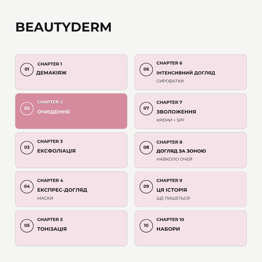Go to ЕКСФОЛІАЦІЯ chapter title
The image size is (262, 262).
(x=56, y=151)
